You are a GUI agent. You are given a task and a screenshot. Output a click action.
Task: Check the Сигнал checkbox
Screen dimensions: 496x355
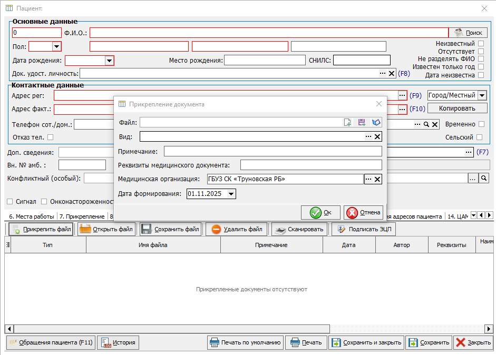(9, 202)
